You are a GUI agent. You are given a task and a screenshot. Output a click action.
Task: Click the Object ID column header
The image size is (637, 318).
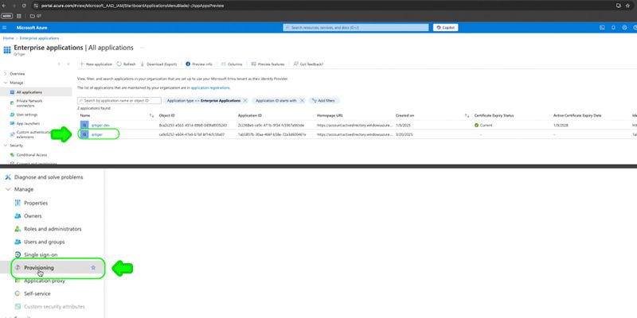point(167,115)
